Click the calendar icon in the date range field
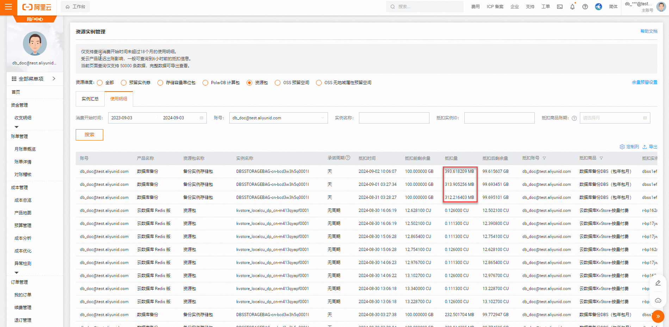Screen dimensions: 669x327 [x=202, y=118]
